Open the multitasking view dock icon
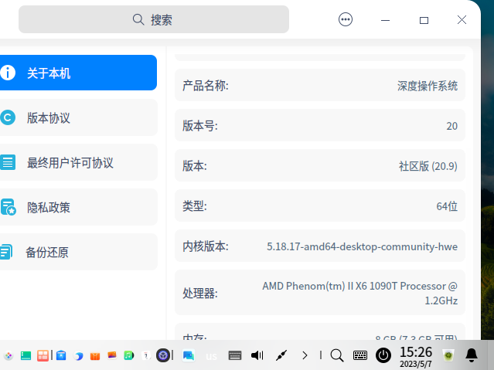This screenshot has width=494, height=370. click(43, 355)
